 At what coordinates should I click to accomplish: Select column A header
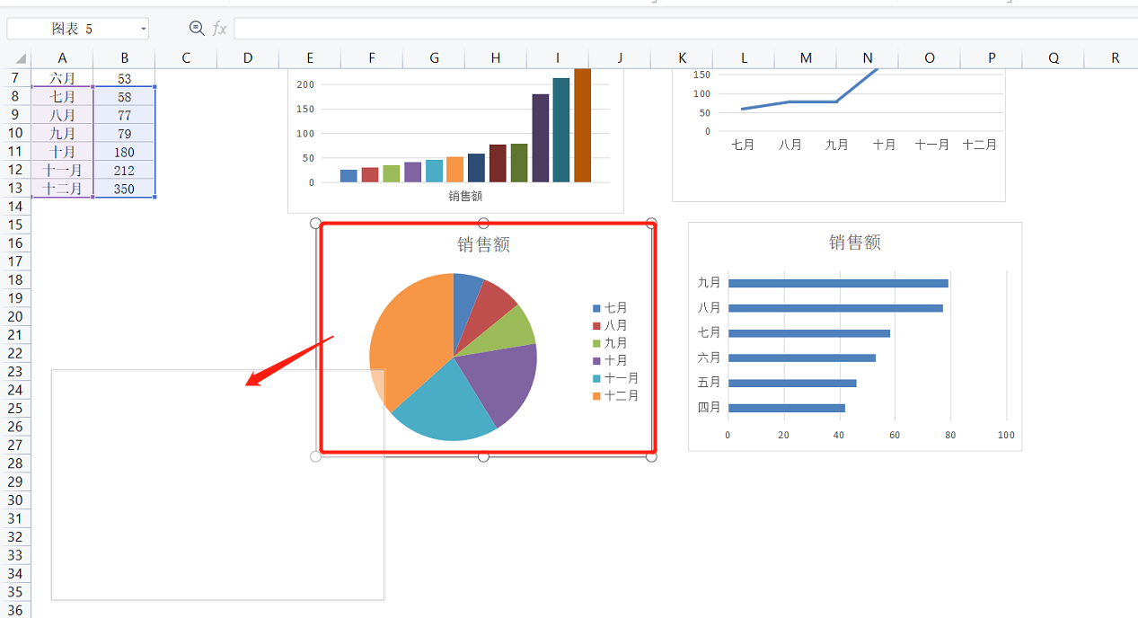tap(62, 58)
